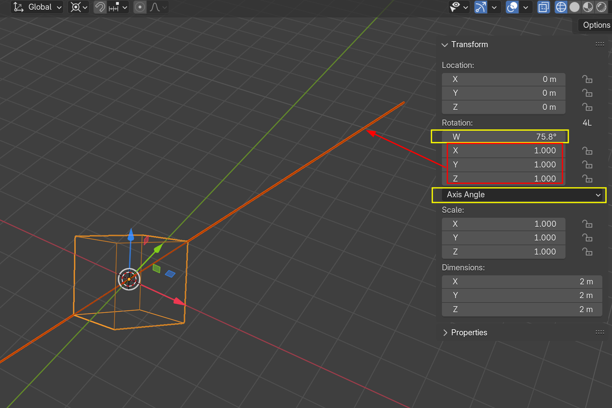Click the blue plane handle of the gizmo
This screenshot has height=408, width=612.
tap(170, 274)
